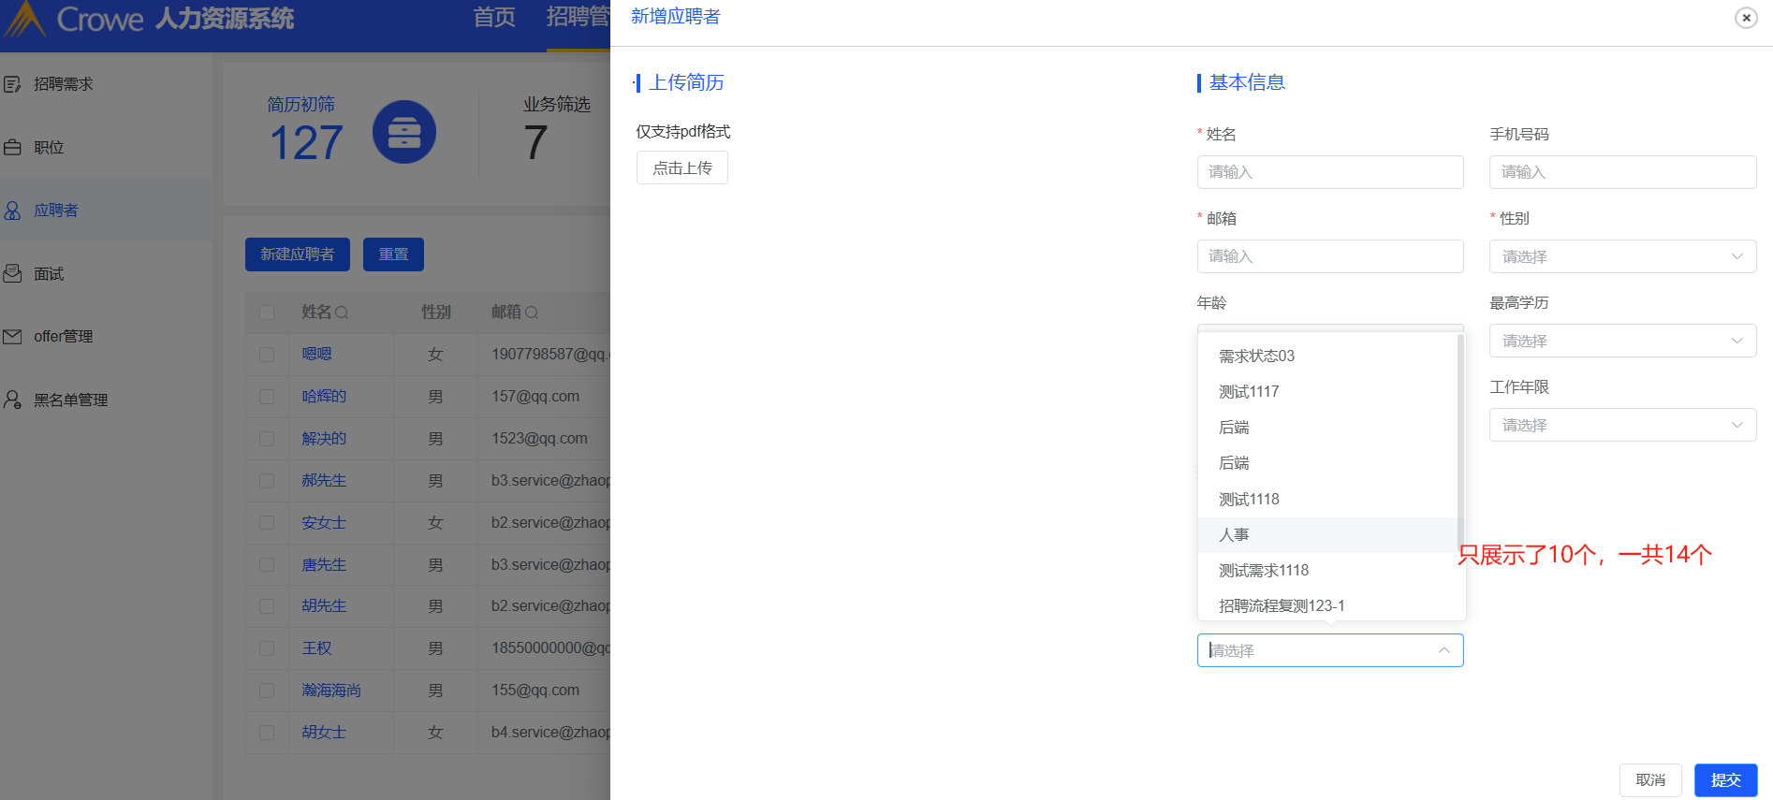Click the 业务筛选 count 7
This screenshot has width=1773, height=800.
pos(535,143)
